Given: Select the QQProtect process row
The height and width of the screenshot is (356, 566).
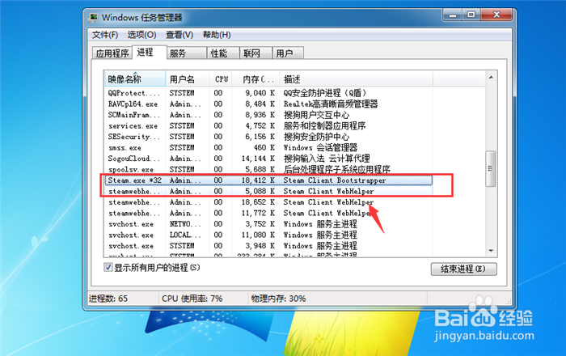Looking at the screenshot, I should [268, 93].
